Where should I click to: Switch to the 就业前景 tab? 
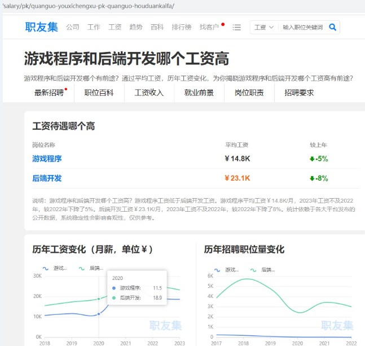(199, 93)
